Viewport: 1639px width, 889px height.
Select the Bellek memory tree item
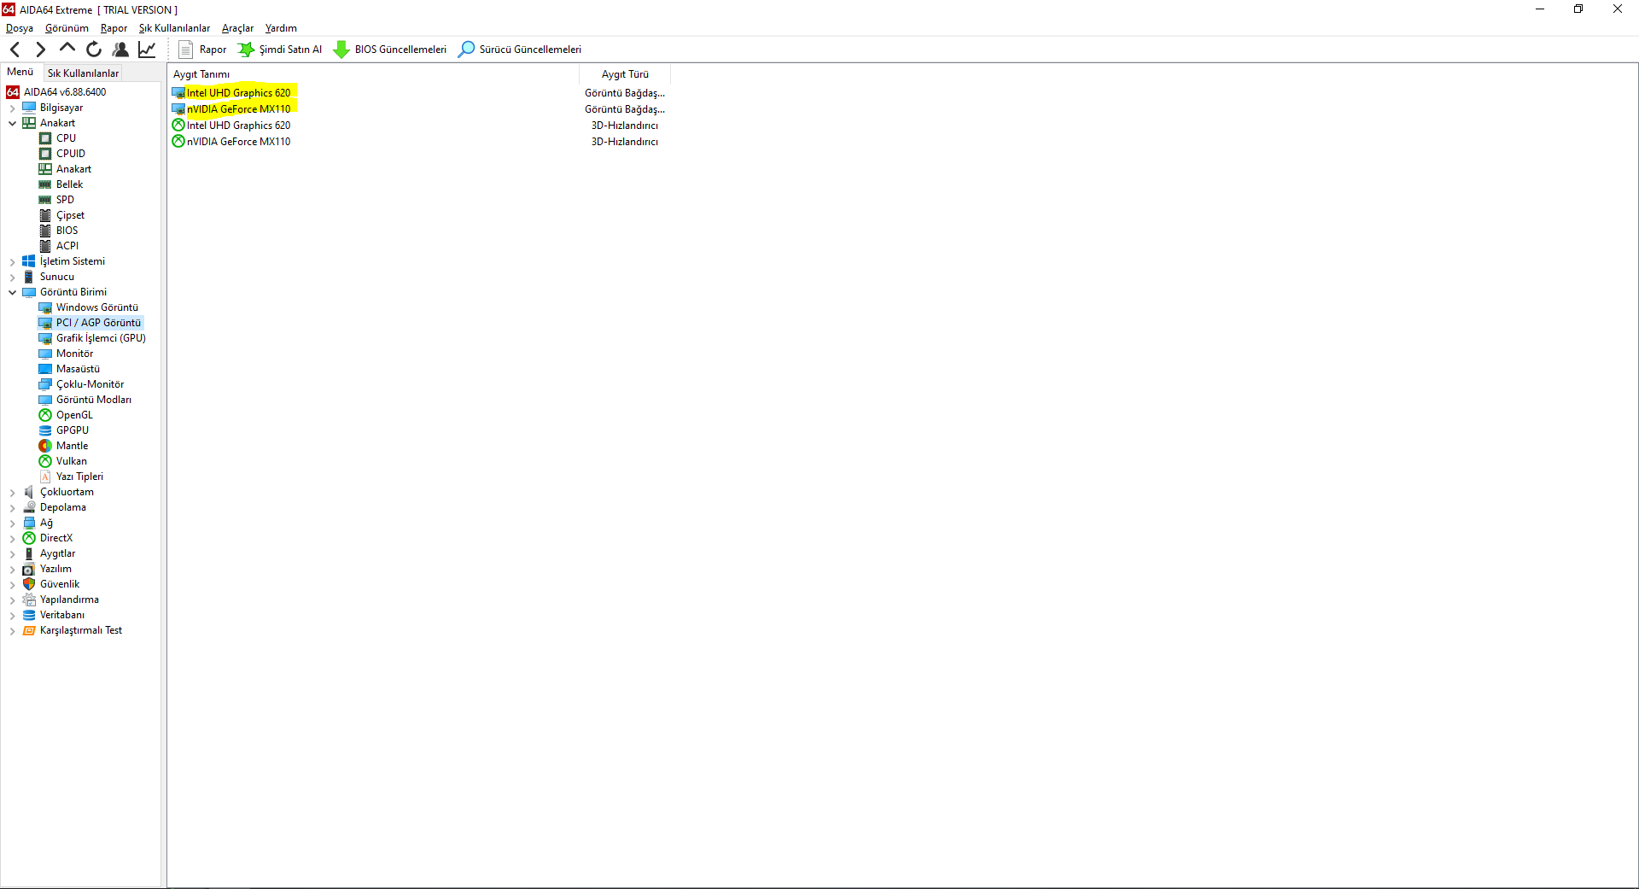[61, 184]
